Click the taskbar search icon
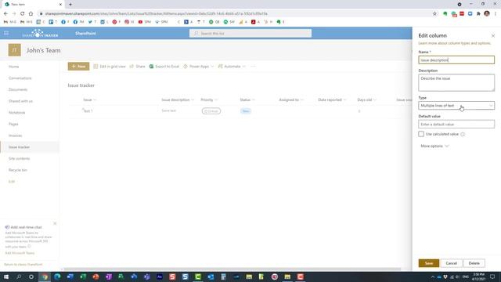The width and height of the screenshot is (501, 282). coord(19,277)
